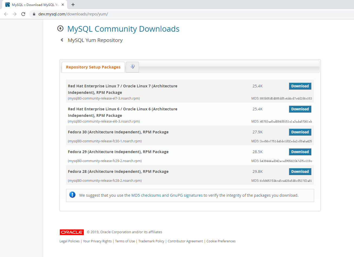The image size is (354, 257).
Task: Click the 27.9K file size
Action: [257, 132]
